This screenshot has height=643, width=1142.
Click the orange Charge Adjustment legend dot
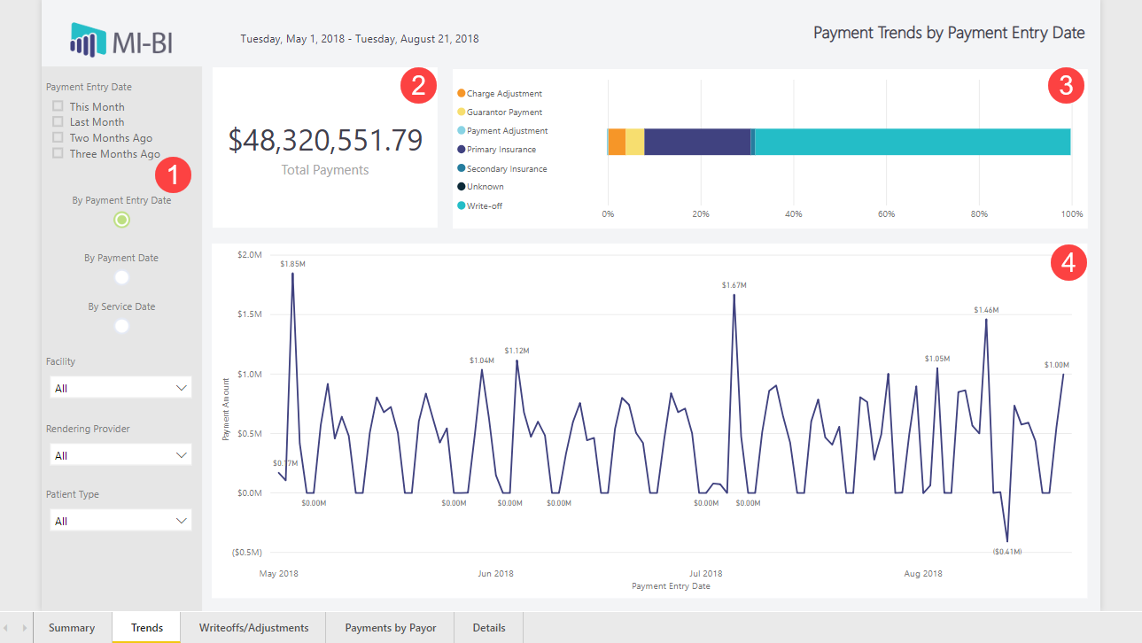(x=461, y=93)
